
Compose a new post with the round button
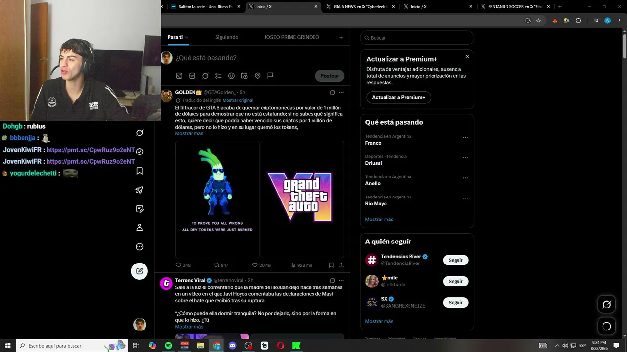(x=140, y=271)
